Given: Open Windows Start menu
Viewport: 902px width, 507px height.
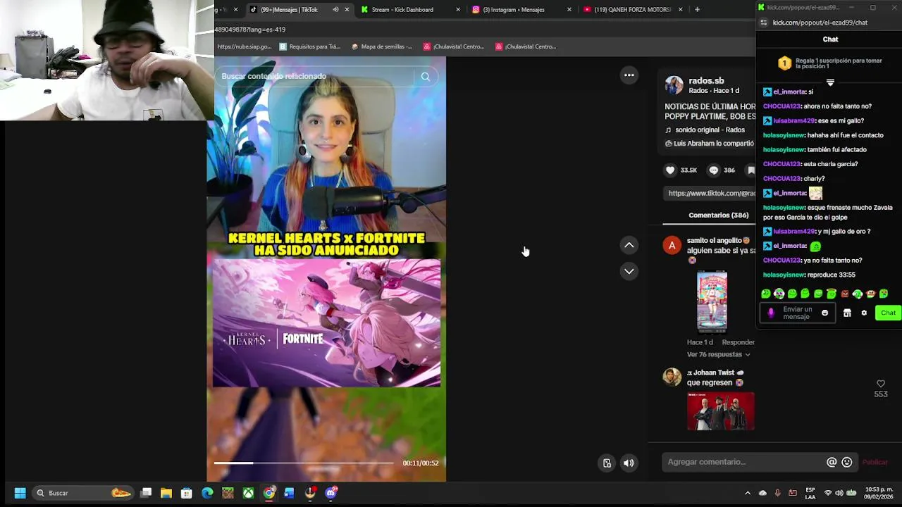Looking at the screenshot, I should click(20, 493).
